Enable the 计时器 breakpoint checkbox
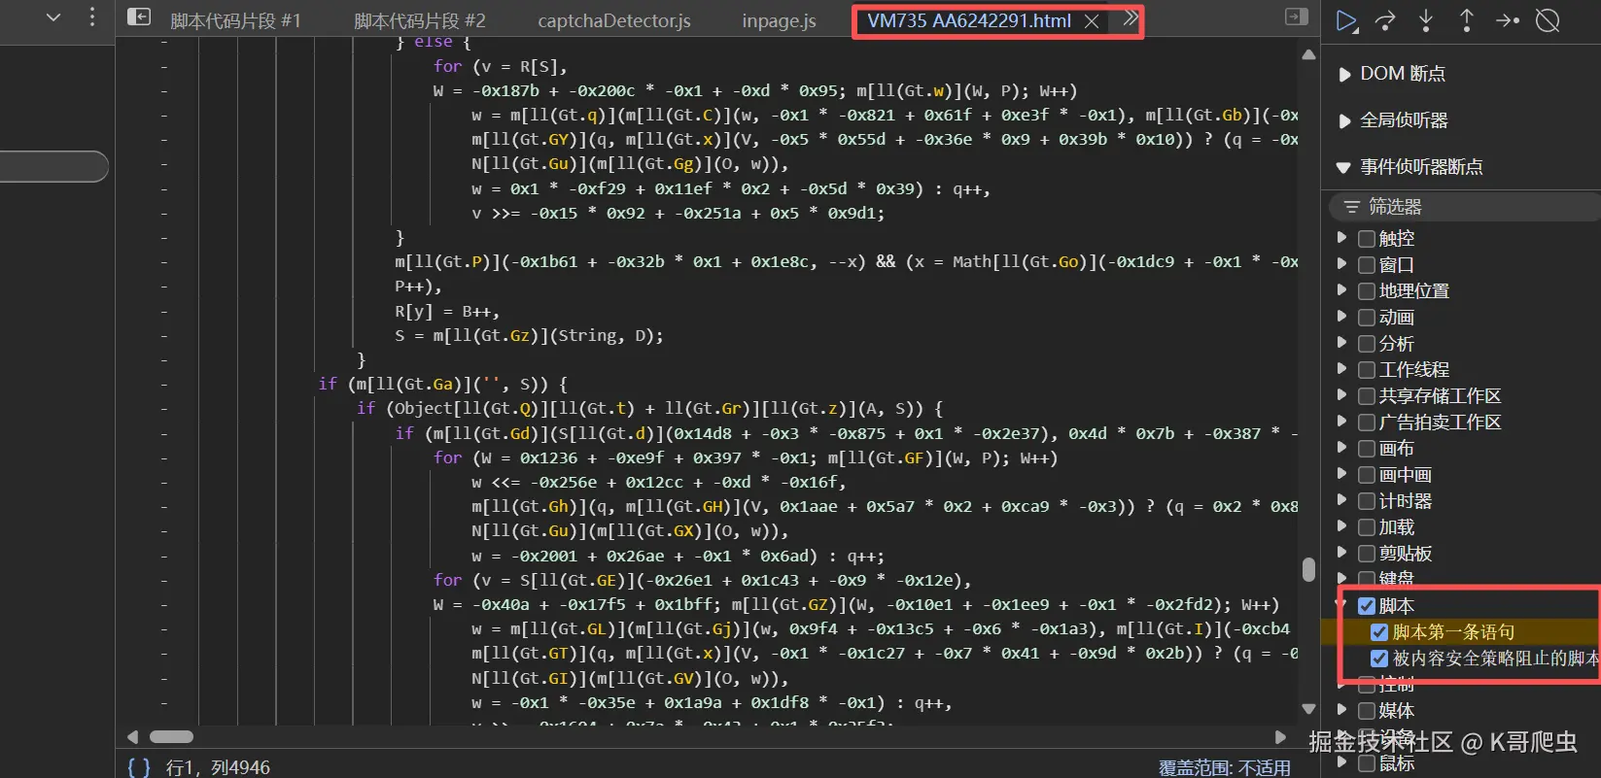The width and height of the screenshot is (1601, 778). click(1367, 501)
